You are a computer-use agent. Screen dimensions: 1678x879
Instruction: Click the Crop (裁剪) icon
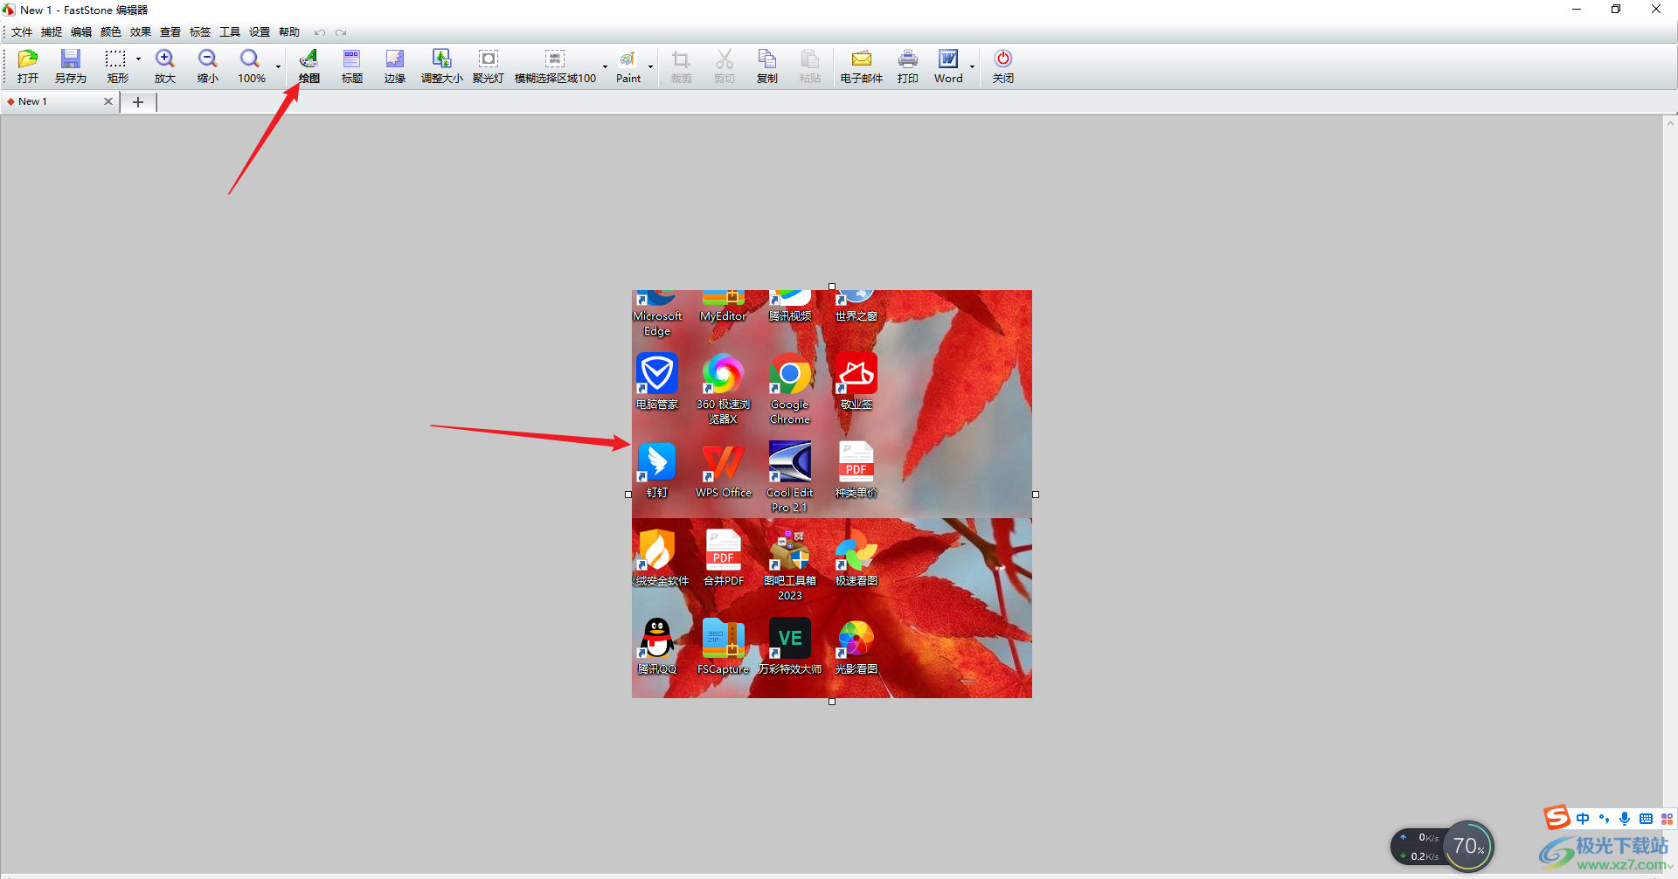pyautogui.click(x=681, y=66)
